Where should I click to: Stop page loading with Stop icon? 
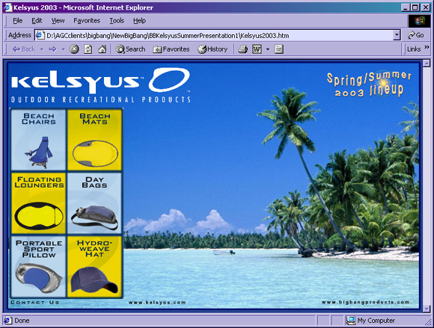point(74,49)
